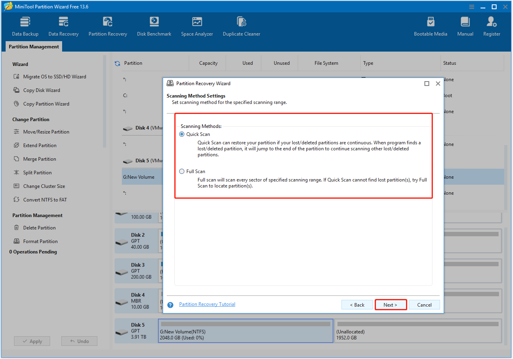513x359 pixels.
Task: Cancel the Partition Recovery Wizard
Action: 424,304
